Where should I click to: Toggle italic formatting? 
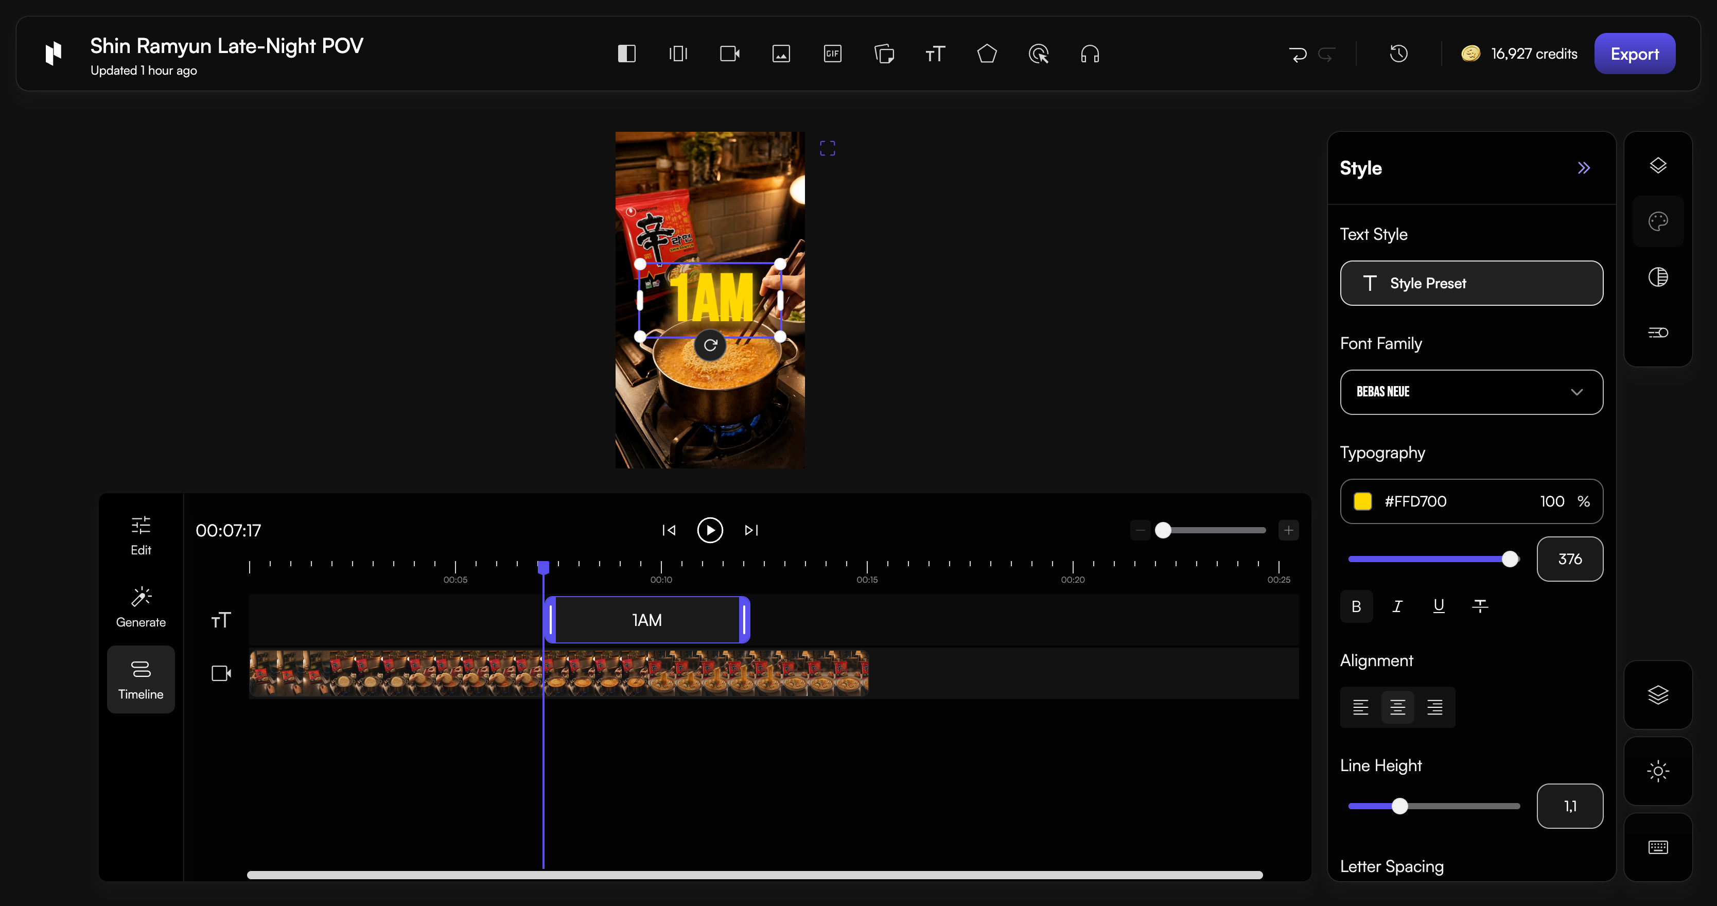tap(1398, 606)
